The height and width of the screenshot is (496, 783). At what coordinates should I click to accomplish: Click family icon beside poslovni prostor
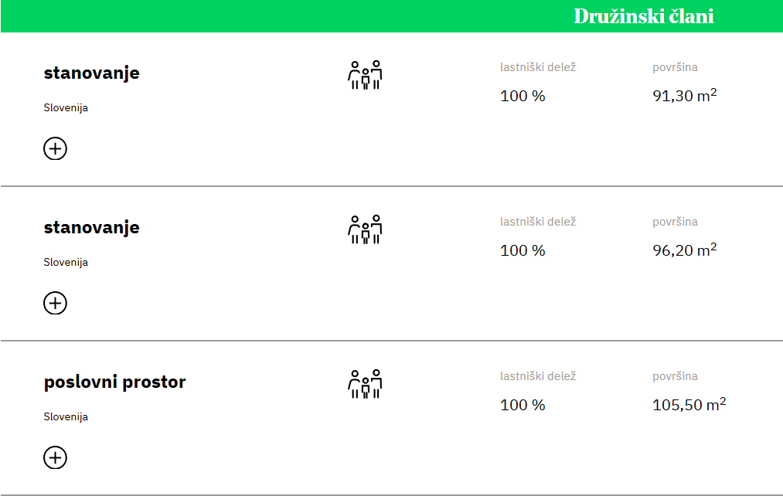[365, 384]
